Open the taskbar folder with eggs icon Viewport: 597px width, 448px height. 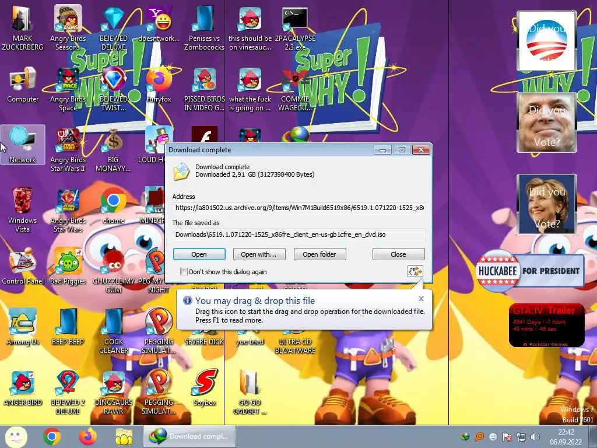pos(124,436)
